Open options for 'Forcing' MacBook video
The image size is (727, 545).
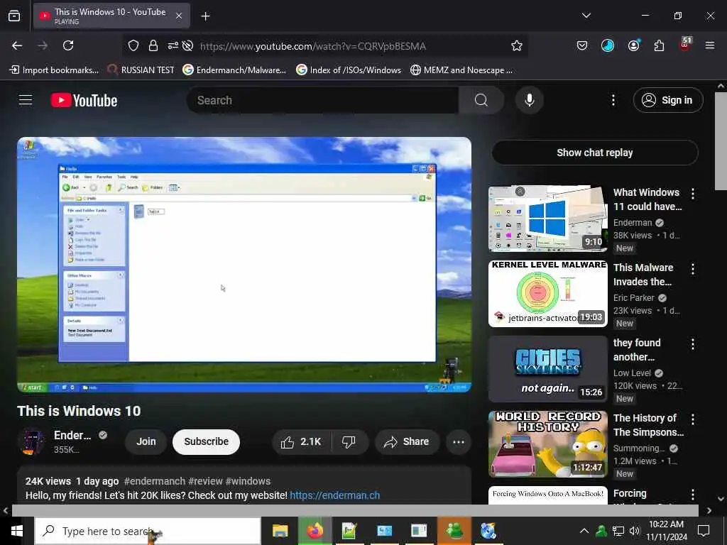693,495
